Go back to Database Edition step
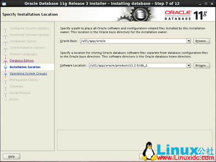The width and height of the screenshot is (216, 162). click(22, 61)
